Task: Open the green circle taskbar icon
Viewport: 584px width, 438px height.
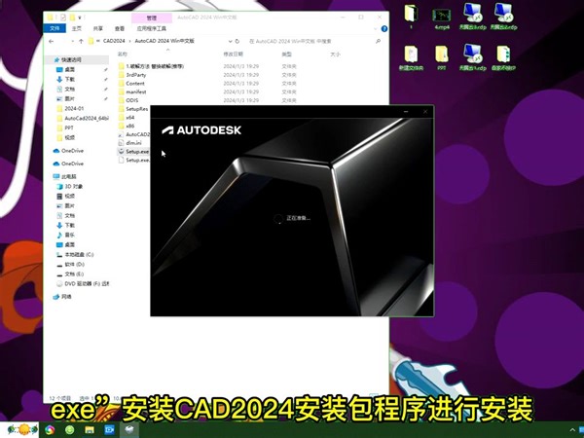Action: [70, 430]
